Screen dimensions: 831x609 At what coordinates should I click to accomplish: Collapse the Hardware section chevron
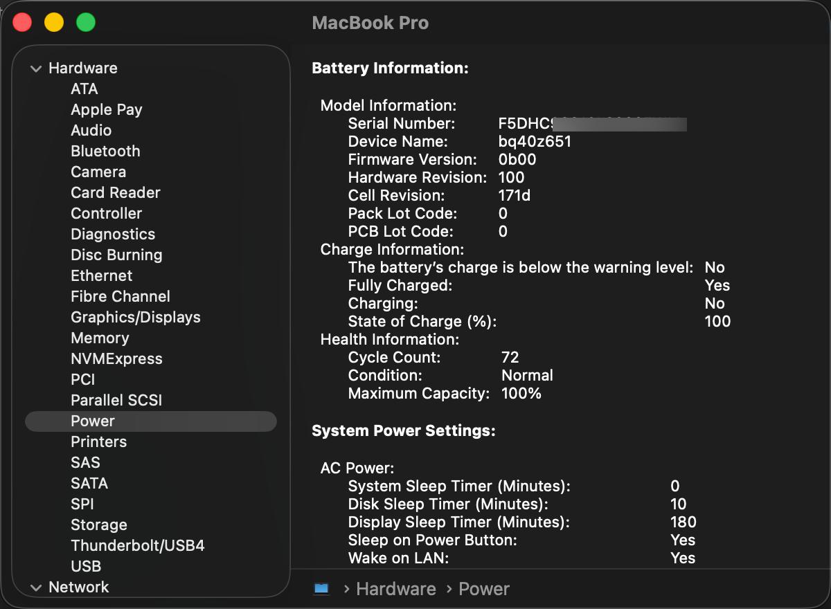(35, 69)
